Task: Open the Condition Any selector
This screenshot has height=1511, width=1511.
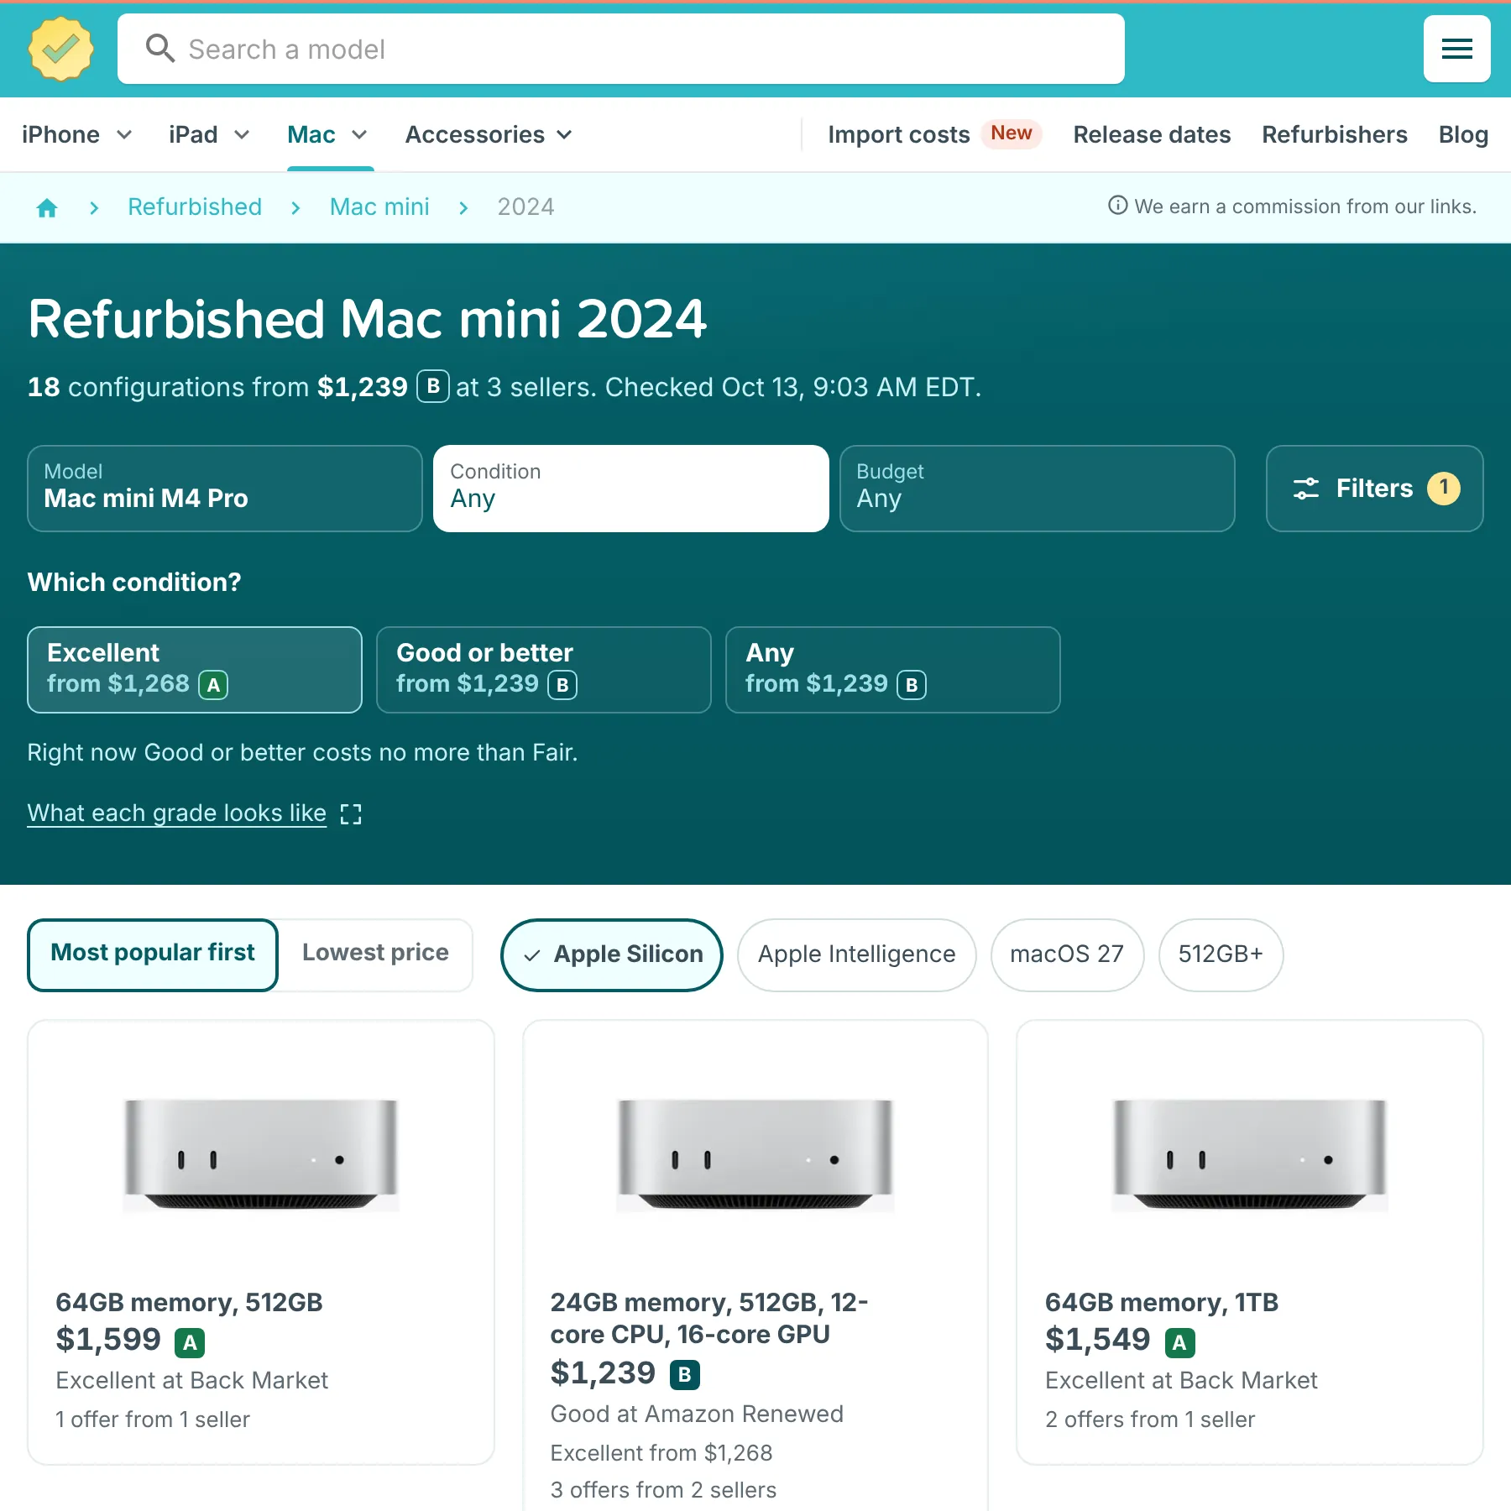Action: [x=631, y=489]
